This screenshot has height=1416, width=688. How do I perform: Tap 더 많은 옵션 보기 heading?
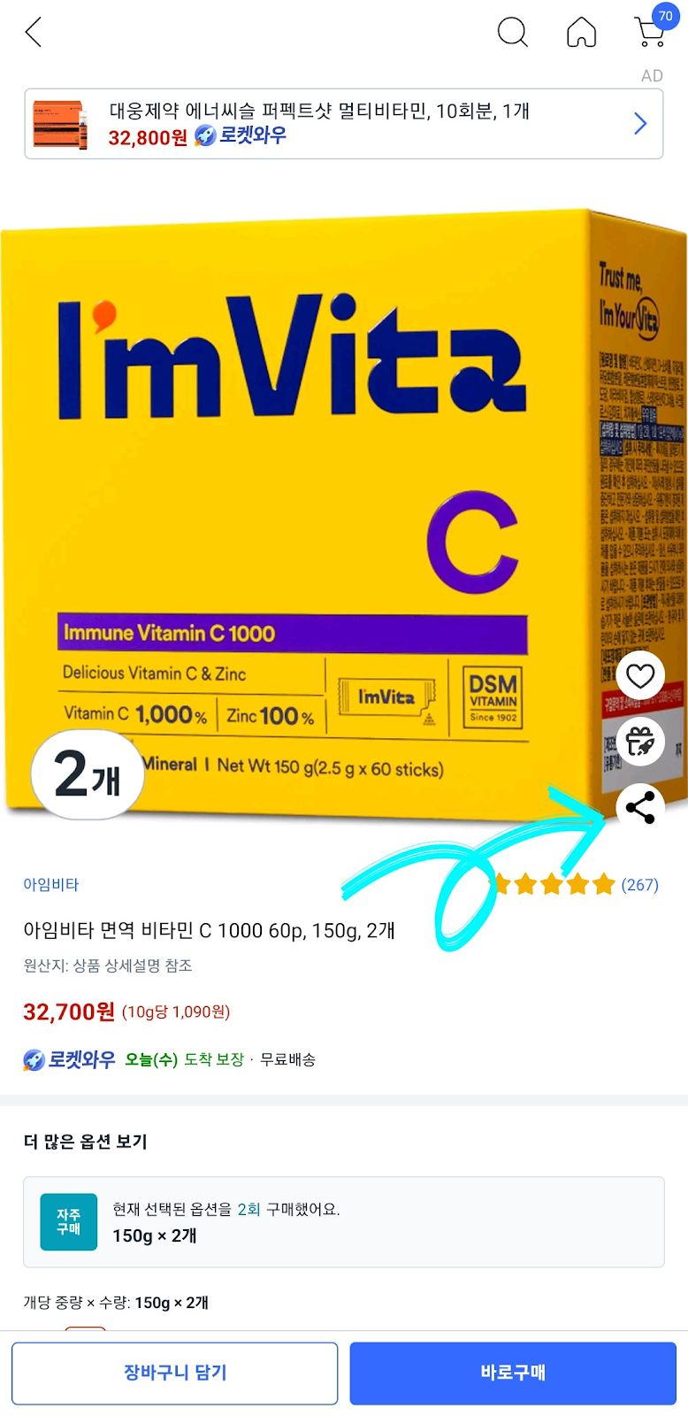point(85,1141)
